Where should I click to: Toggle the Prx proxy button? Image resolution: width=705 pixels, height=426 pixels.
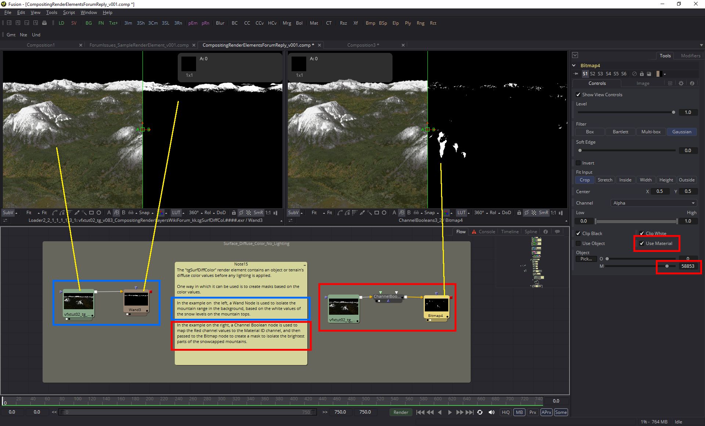click(533, 412)
